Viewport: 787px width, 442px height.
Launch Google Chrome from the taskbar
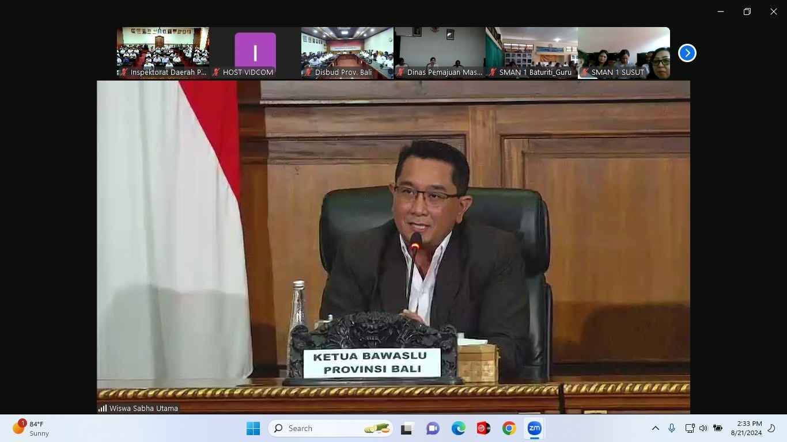pyautogui.click(x=509, y=428)
